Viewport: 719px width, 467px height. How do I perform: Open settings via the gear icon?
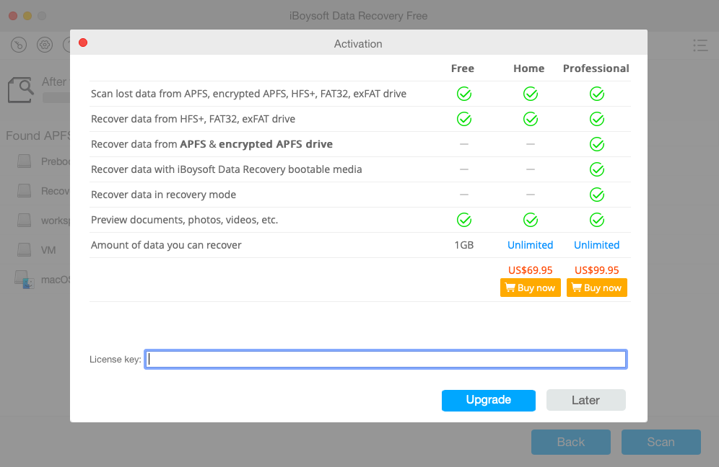click(x=45, y=45)
